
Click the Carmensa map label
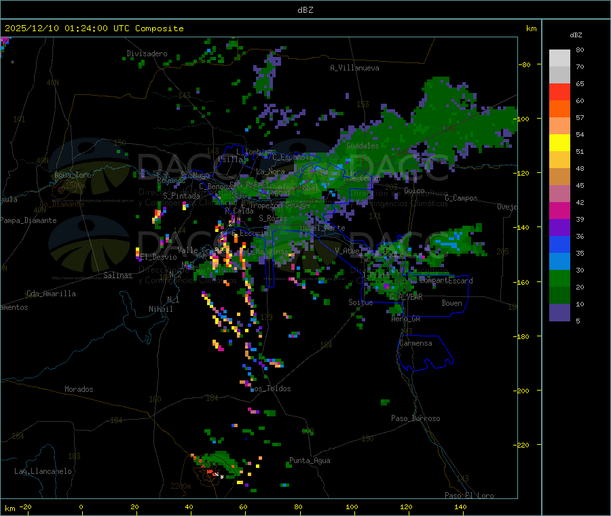[415, 343]
